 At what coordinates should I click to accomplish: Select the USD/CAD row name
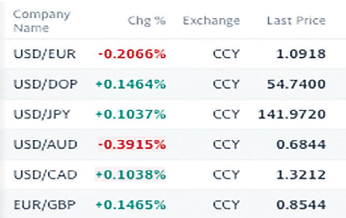[44, 173]
